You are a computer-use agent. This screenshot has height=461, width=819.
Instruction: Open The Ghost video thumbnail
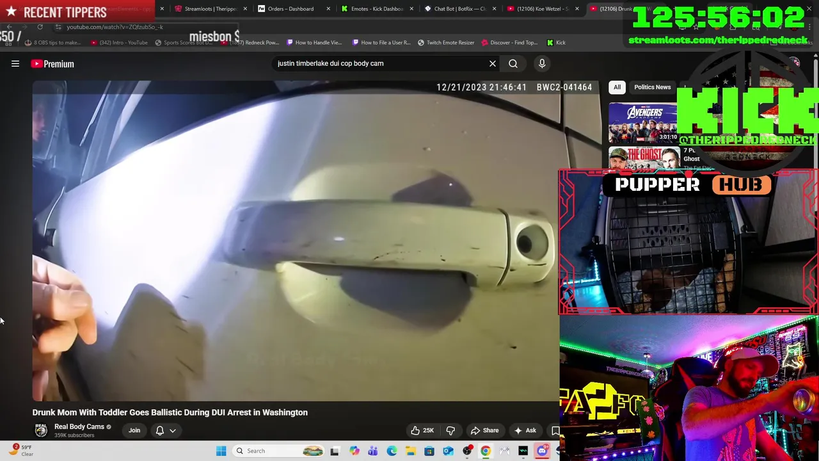click(644, 159)
